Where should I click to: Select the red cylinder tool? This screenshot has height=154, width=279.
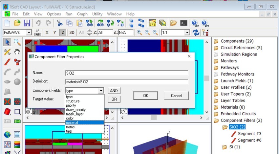click(x=7, y=112)
